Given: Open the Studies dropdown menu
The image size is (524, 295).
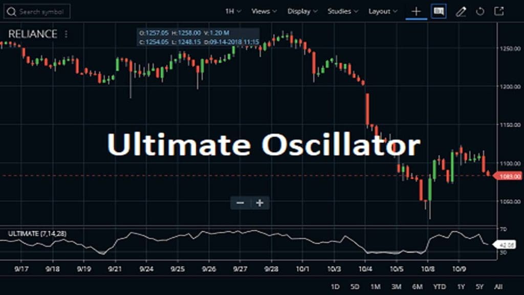Looking at the screenshot, I should coord(343,11).
